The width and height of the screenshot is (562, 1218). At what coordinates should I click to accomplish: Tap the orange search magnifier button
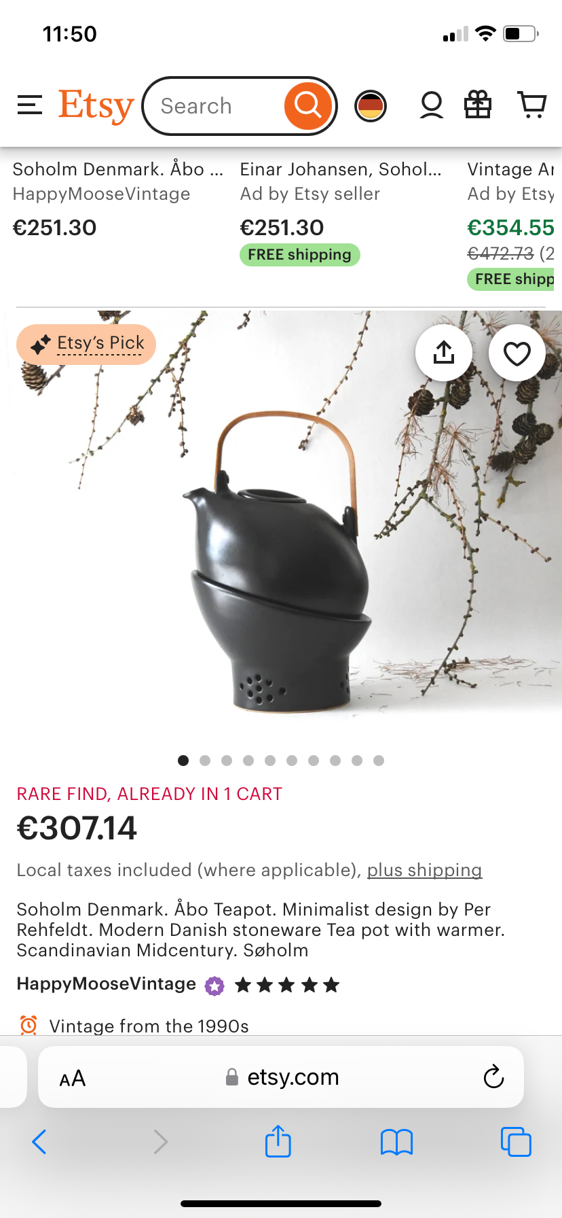click(x=307, y=105)
